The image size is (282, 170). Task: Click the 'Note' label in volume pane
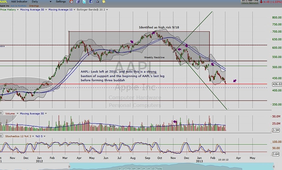112,126
